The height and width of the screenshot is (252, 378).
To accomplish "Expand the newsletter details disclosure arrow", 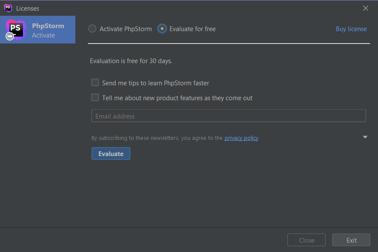I will click(x=365, y=137).
